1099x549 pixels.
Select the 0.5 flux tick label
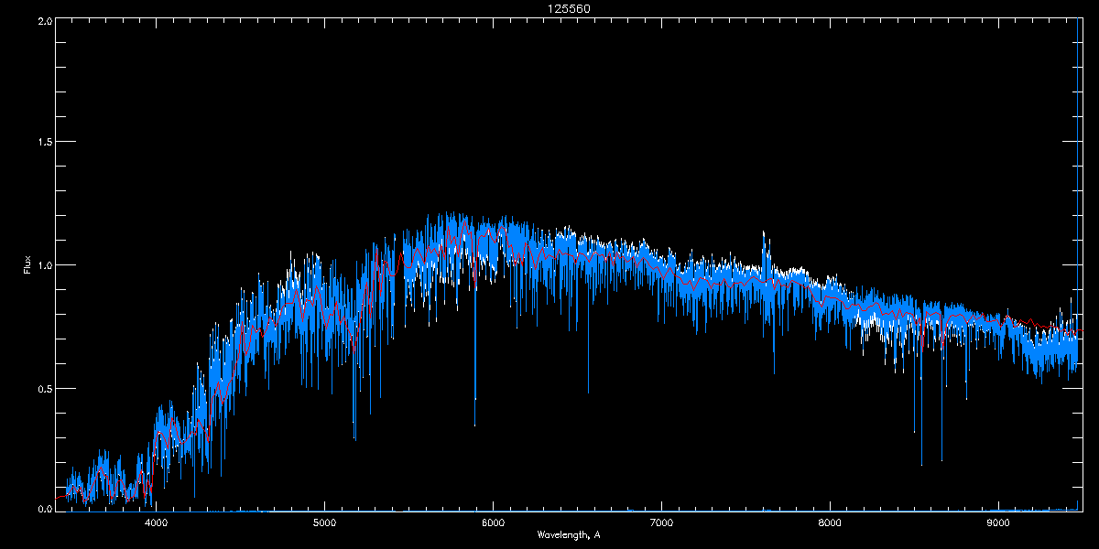pos(43,388)
